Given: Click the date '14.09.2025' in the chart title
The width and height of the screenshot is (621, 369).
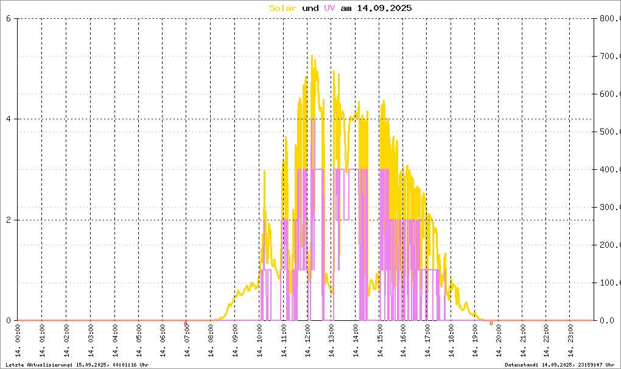Looking at the screenshot, I should pos(384,8).
